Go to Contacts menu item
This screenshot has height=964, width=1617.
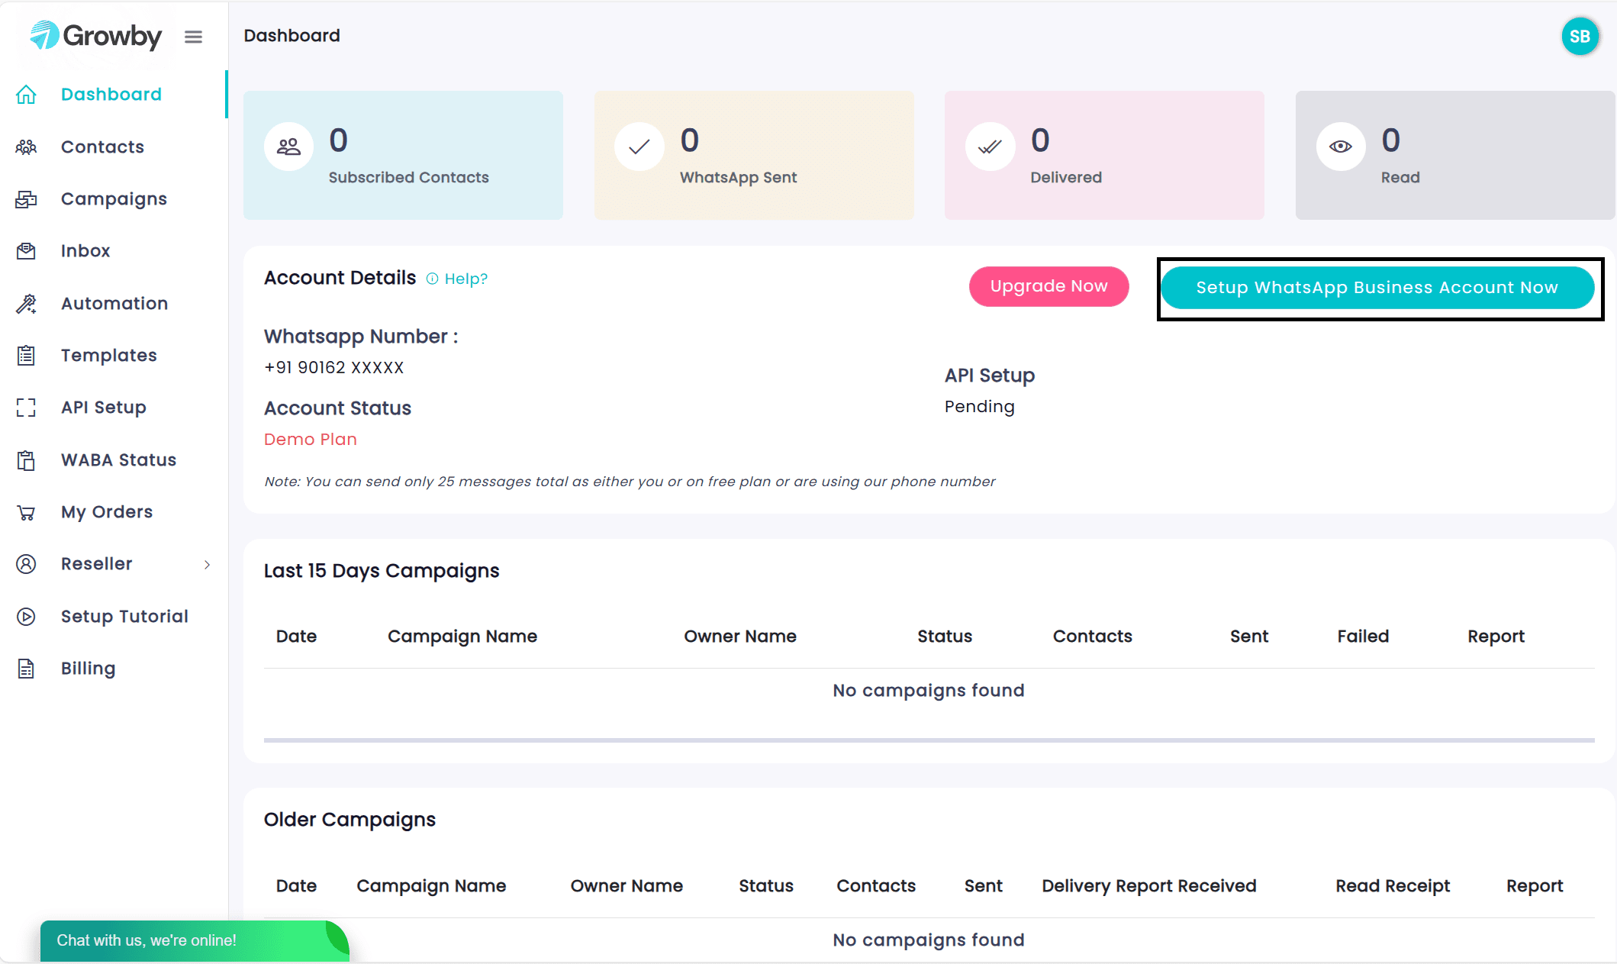coord(102,147)
